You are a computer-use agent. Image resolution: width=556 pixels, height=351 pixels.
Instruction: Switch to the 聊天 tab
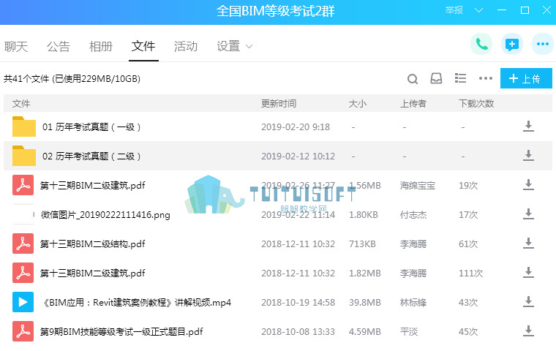(16, 47)
